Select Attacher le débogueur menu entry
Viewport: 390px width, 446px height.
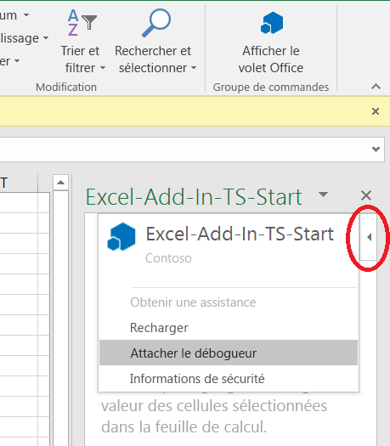(x=229, y=353)
